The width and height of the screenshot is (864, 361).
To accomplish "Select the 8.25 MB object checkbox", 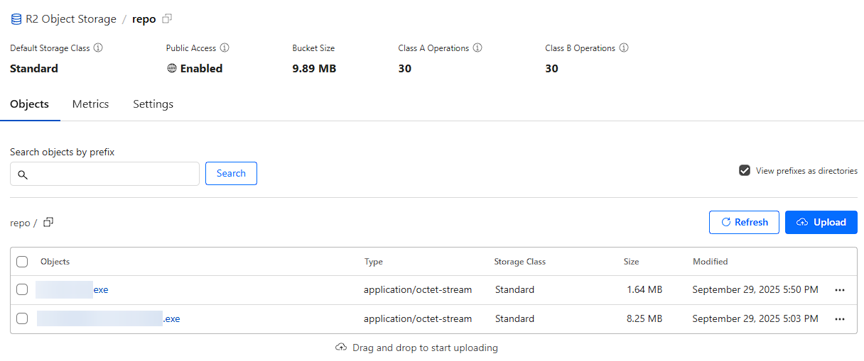I will point(22,318).
